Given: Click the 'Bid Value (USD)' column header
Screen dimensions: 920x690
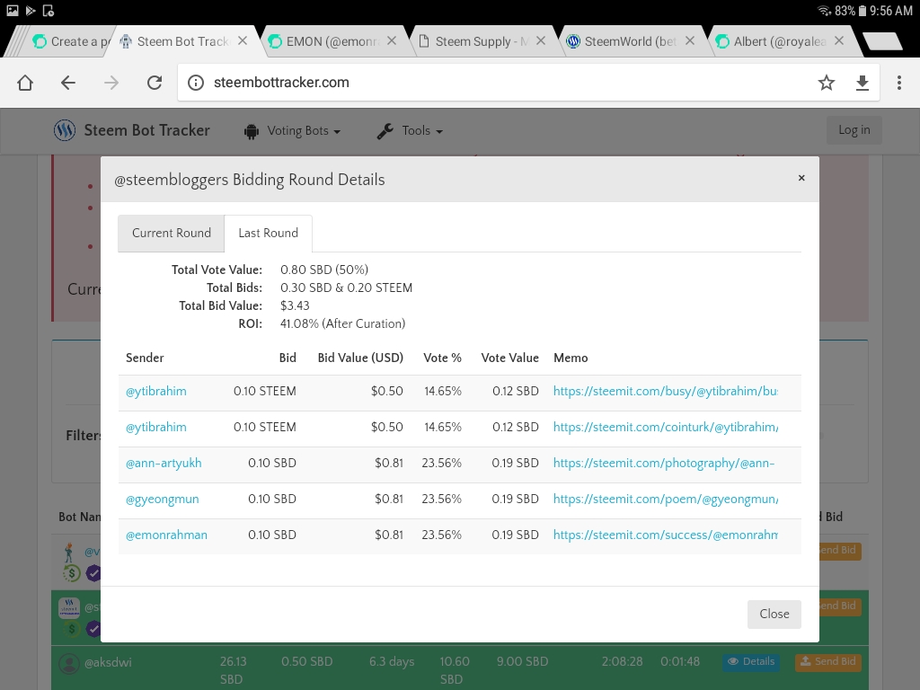Looking at the screenshot, I should coord(360,358).
